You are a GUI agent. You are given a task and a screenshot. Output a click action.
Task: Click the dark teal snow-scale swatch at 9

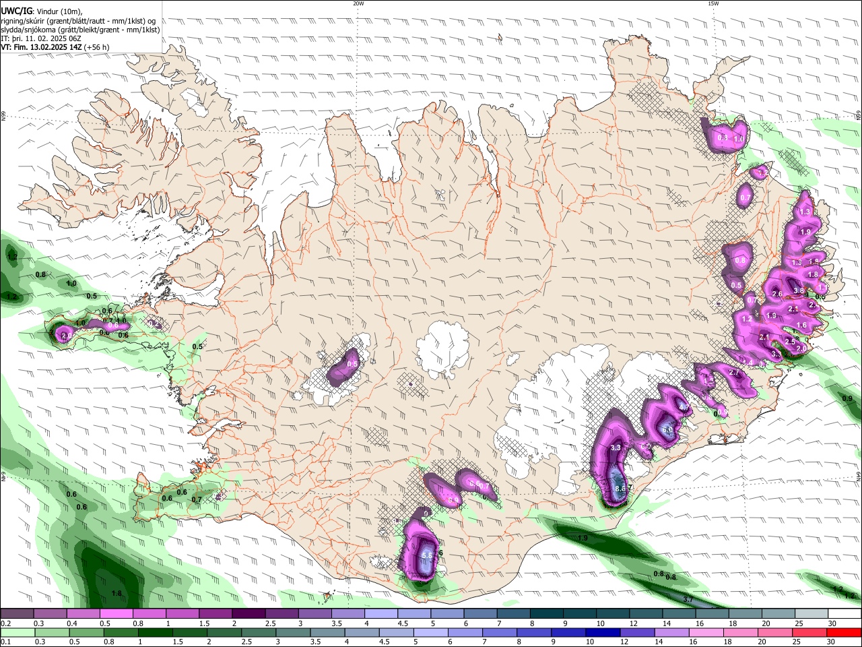point(580,613)
